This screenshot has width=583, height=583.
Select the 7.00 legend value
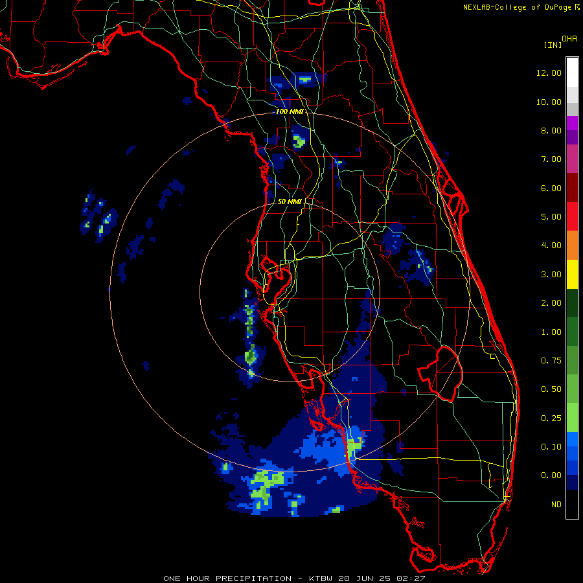click(x=551, y=159)
